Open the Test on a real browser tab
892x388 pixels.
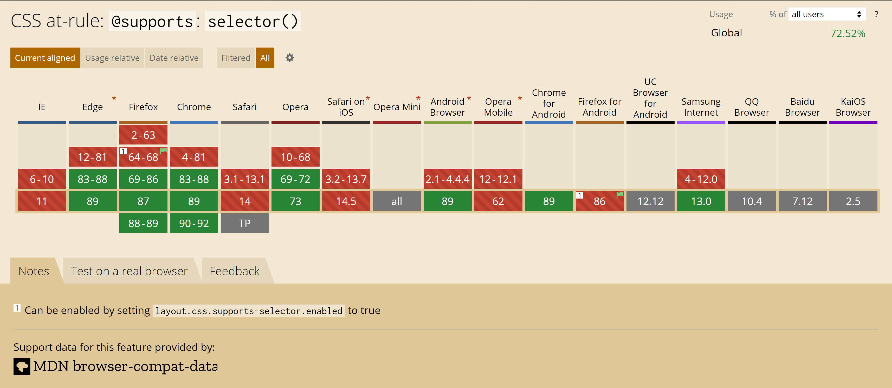click(x=129, y=271)
